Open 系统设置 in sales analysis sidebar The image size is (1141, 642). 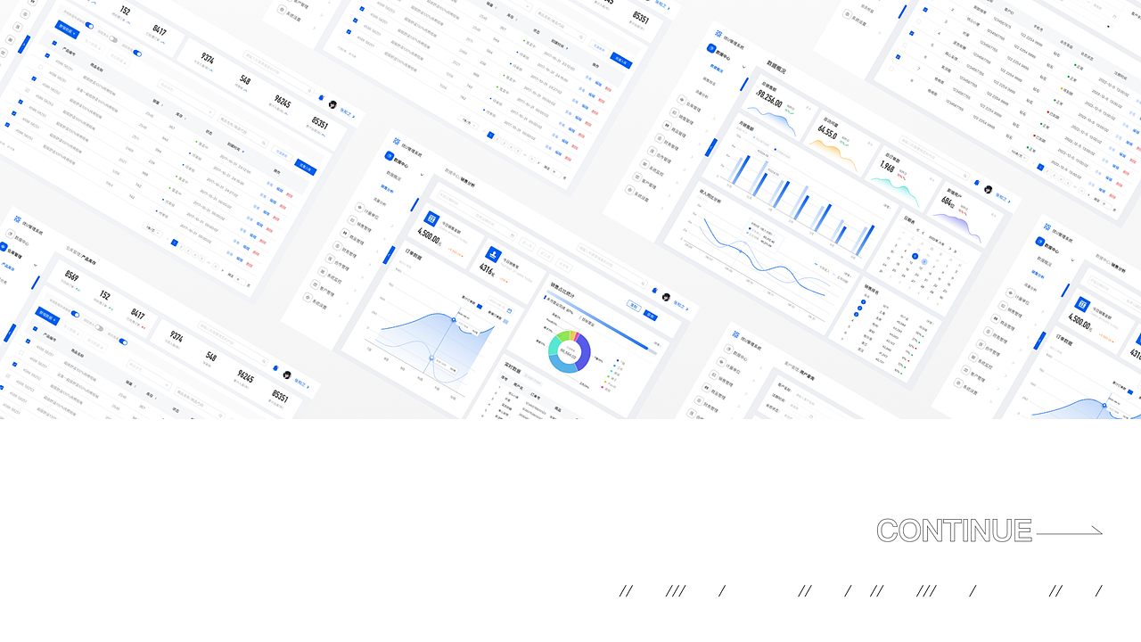tap(315, 302)
